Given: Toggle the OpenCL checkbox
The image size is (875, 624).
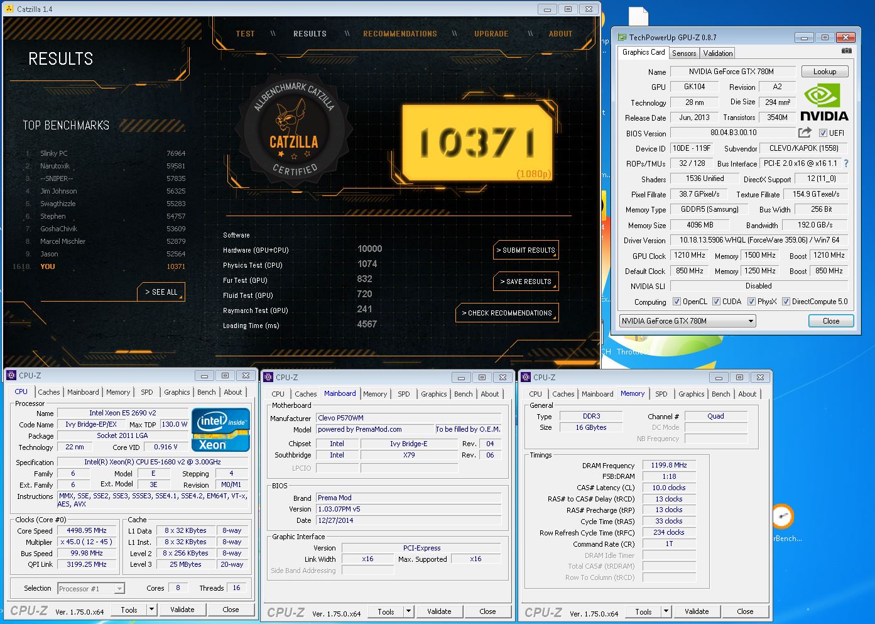Looking at the screenshot, I should [677, 302].
